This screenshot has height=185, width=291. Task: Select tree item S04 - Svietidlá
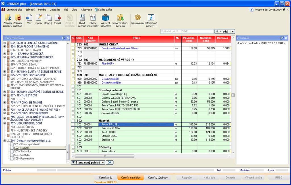[x=22, y=155]
